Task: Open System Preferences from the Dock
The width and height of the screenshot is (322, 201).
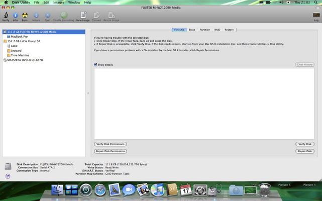Action: point(200,190)
